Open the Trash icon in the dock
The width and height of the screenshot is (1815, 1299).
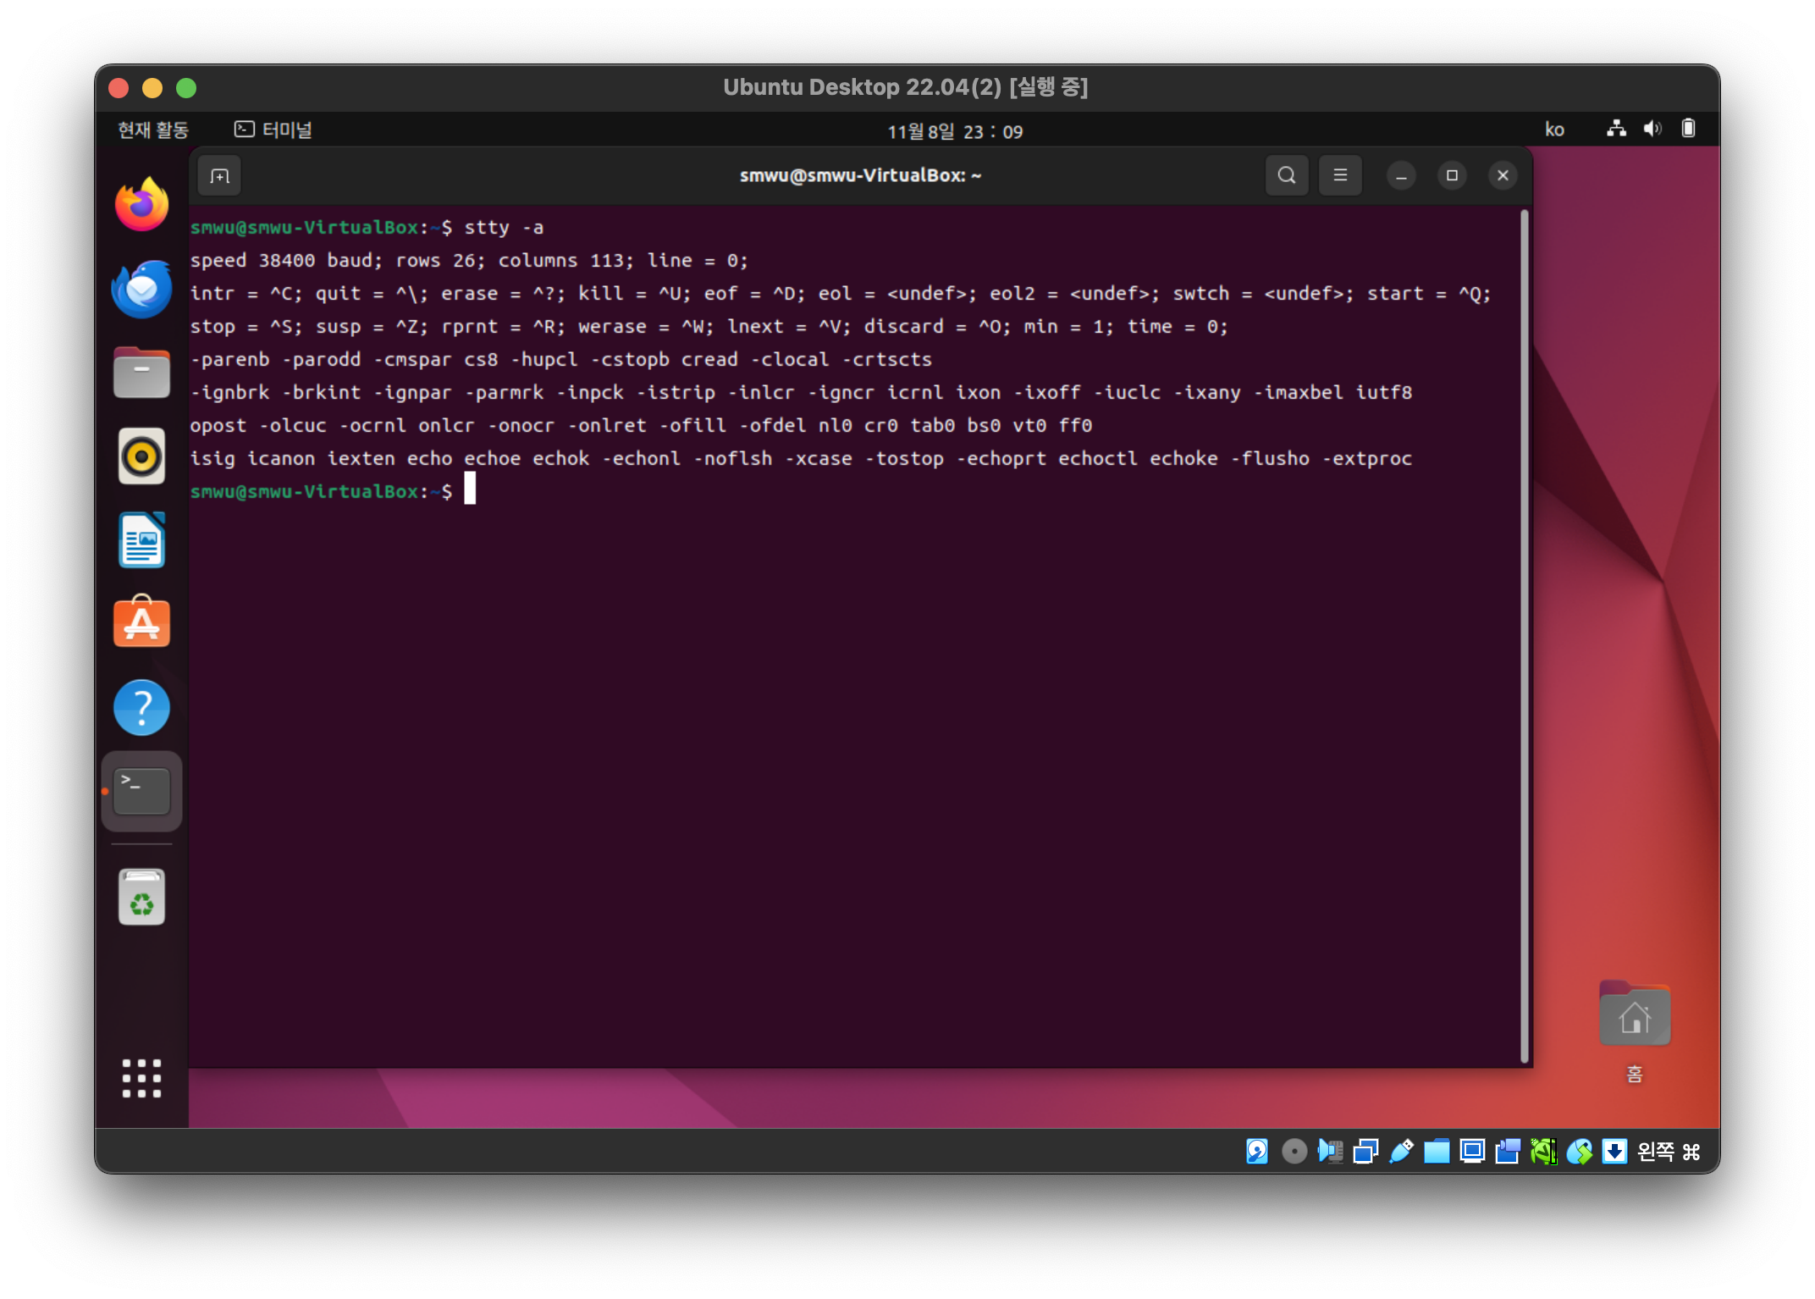click(141, 897)
